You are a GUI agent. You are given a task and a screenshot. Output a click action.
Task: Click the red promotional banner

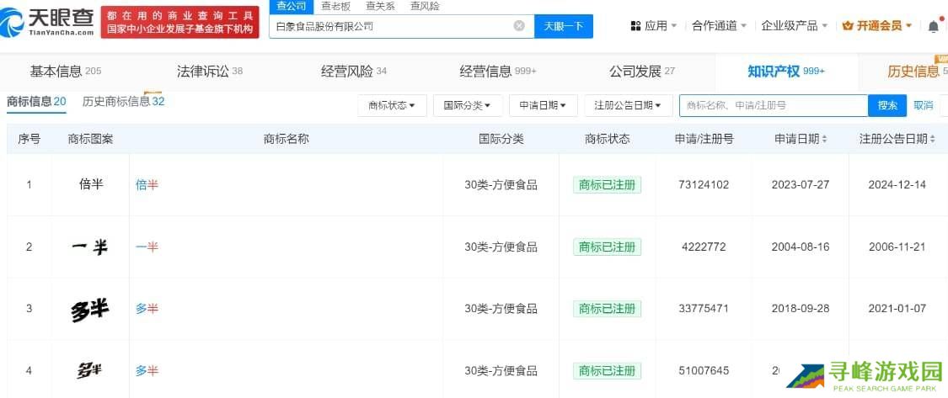point(179,23)
